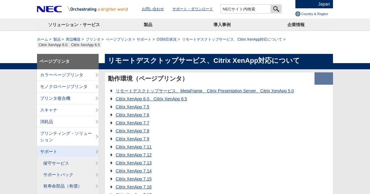Expand the サポートパック chevron
This screenshot has height=194, width=370.
pyautogui.click(x=97, y=175)
